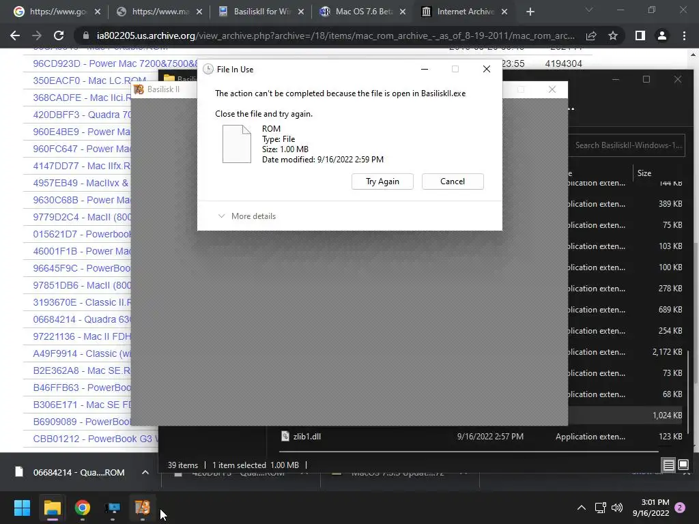This screenshot has width=699, height=524.
Task: Click the URL address bar
Action: click(335, 35)
